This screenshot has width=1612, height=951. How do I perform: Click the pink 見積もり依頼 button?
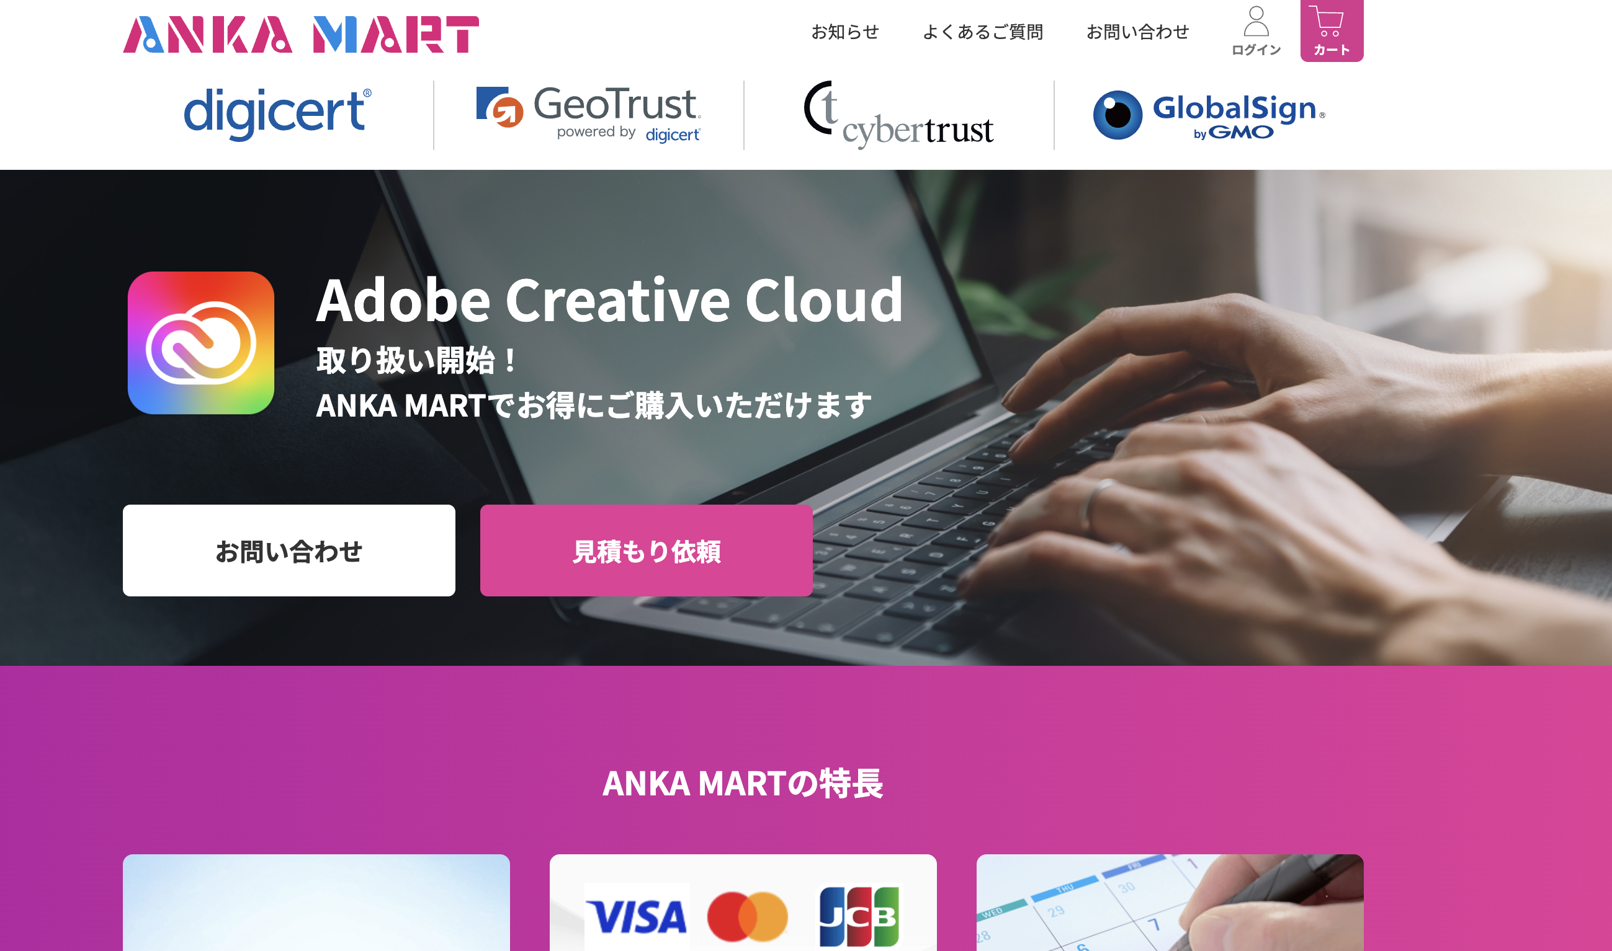pyautogui.click(x=647, y=551)
